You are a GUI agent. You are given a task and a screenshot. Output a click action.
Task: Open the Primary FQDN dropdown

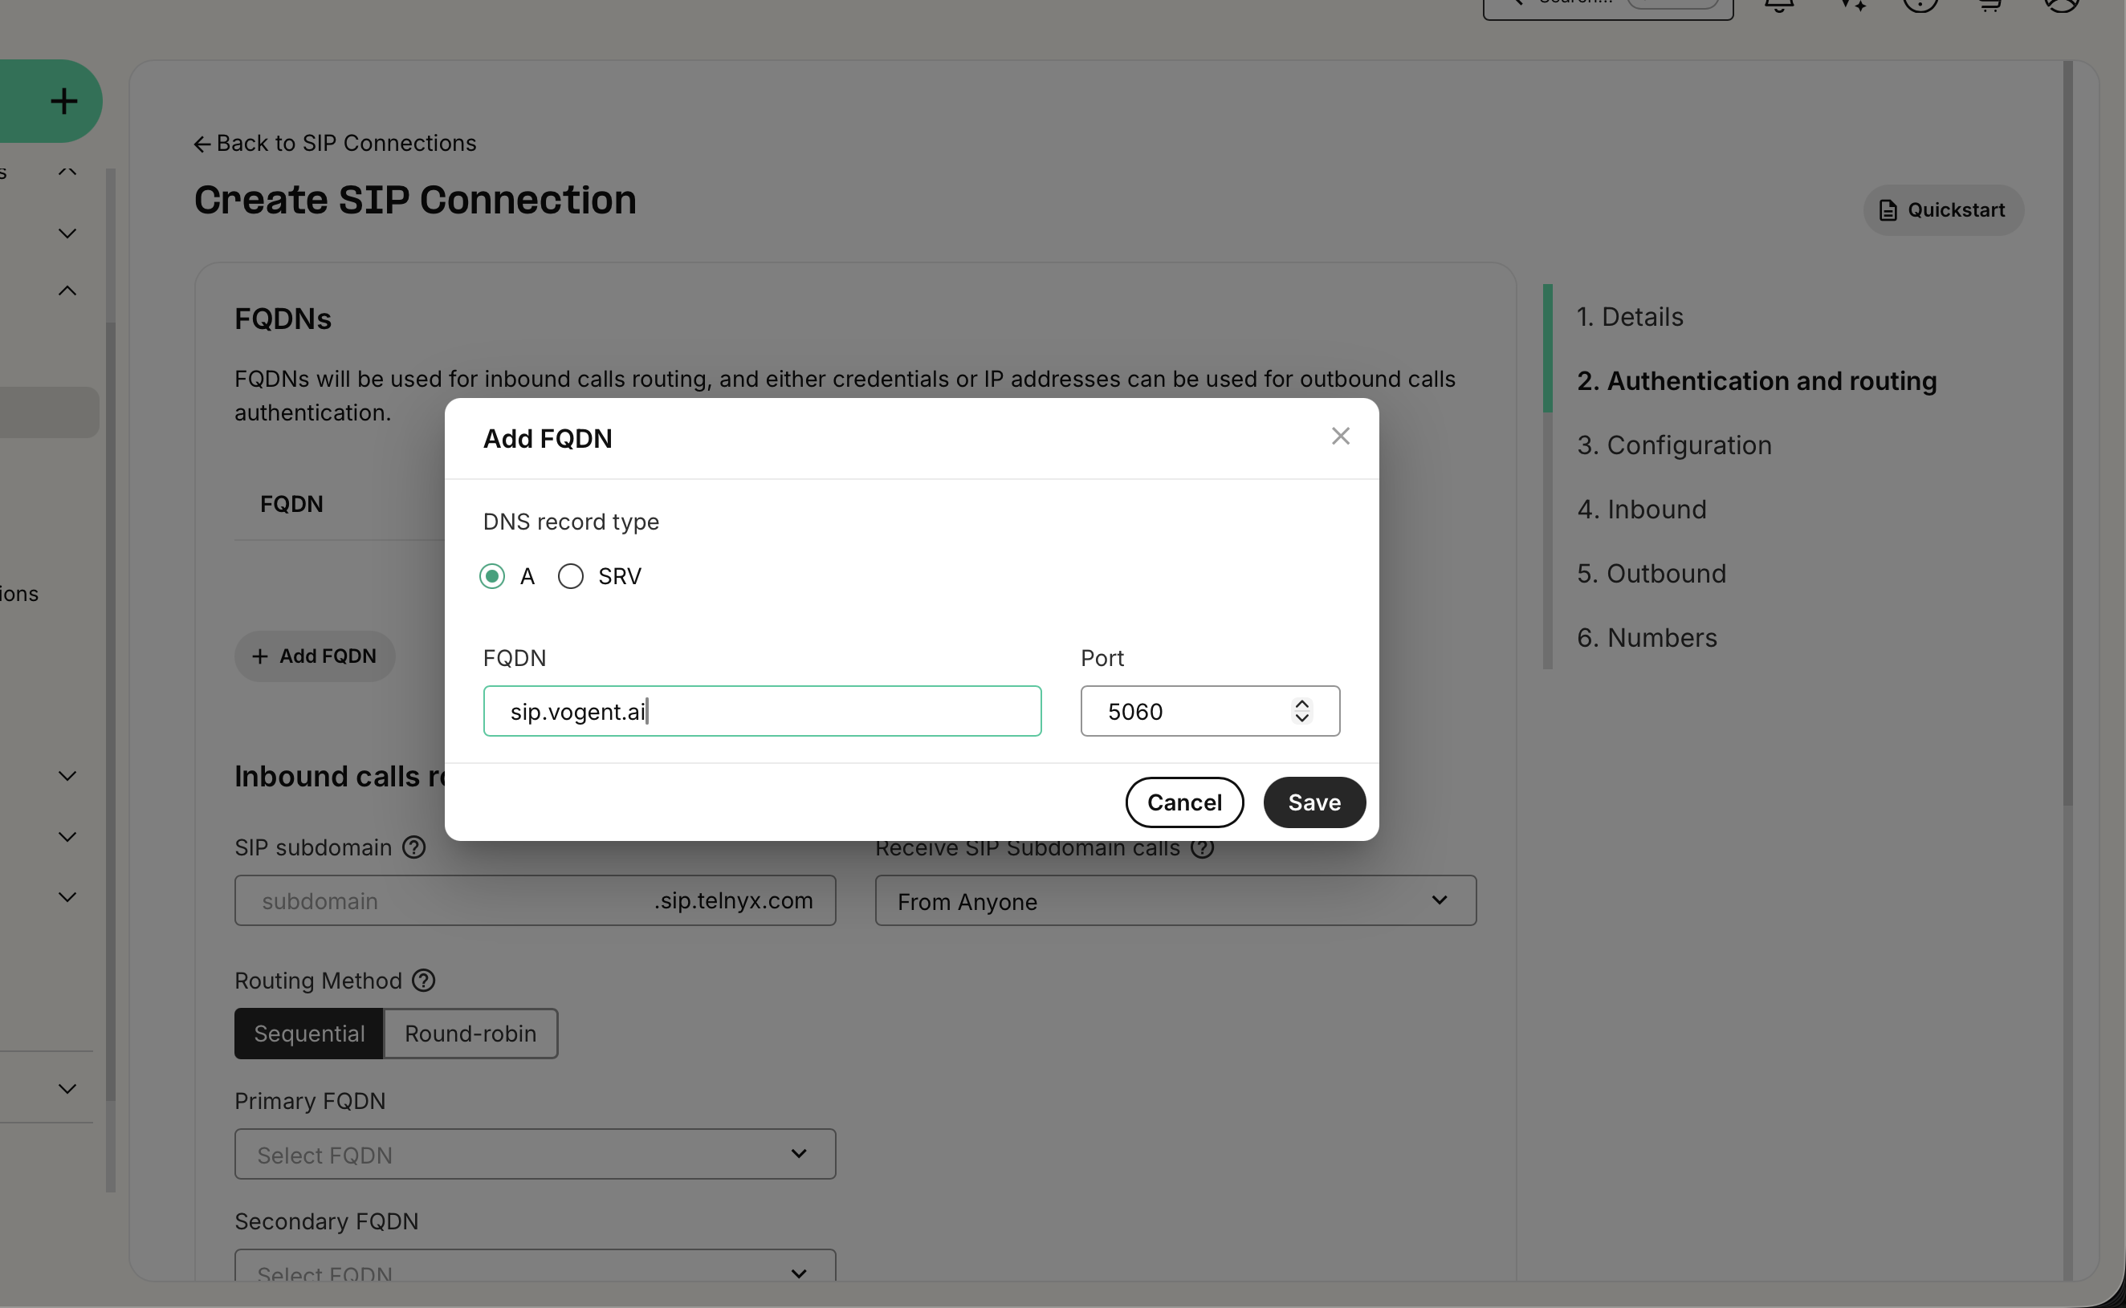[535, 1154]
